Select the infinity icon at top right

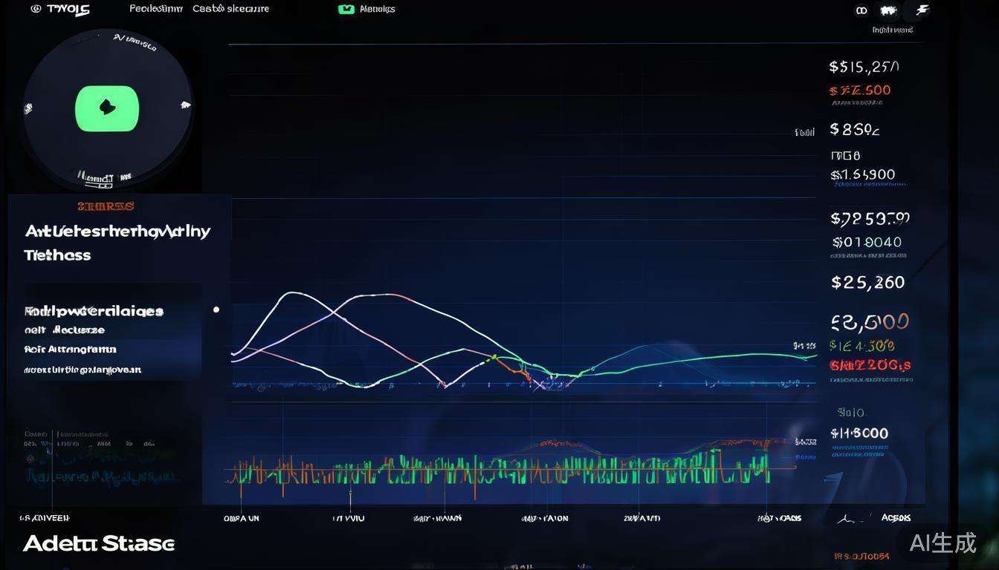[x=861, y=10]
